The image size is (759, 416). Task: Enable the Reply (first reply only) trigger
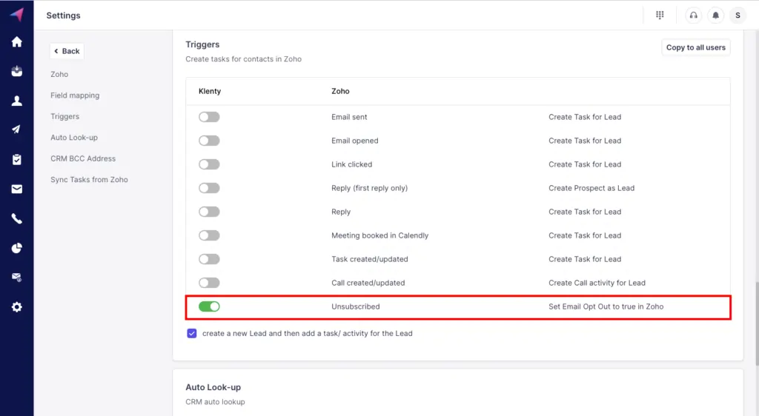click(x=209, y=188)
